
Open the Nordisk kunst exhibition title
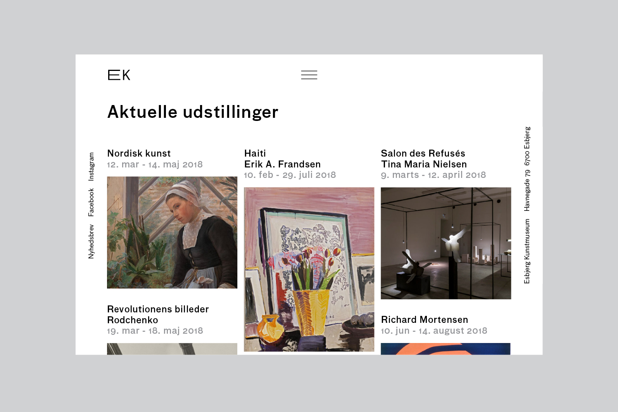click(139, 153)
